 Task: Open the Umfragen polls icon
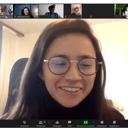pyautogui.click(x=57, y=122)
